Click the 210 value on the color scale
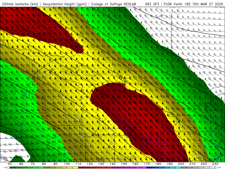This screenshot has width=225, height=169. click(x=193, y=164)
